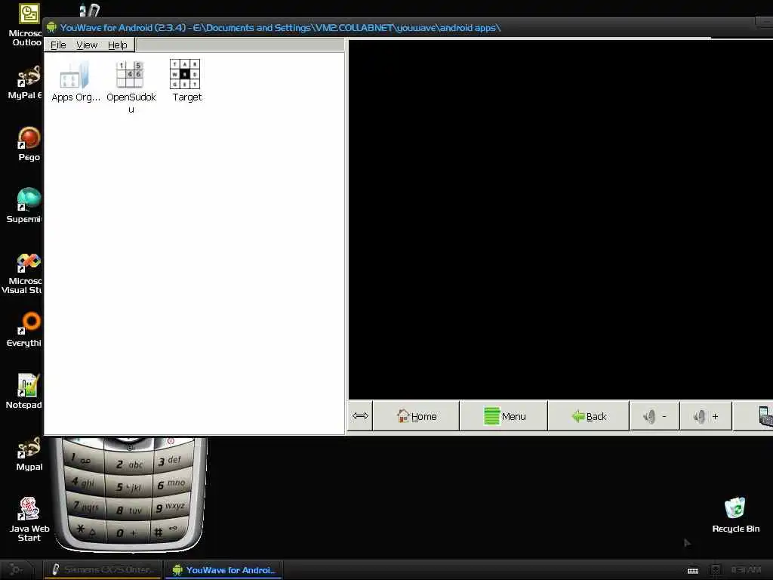Open the View menu
Image resolution: width=773 pixels, height=580 pixels.
[87, 45]
